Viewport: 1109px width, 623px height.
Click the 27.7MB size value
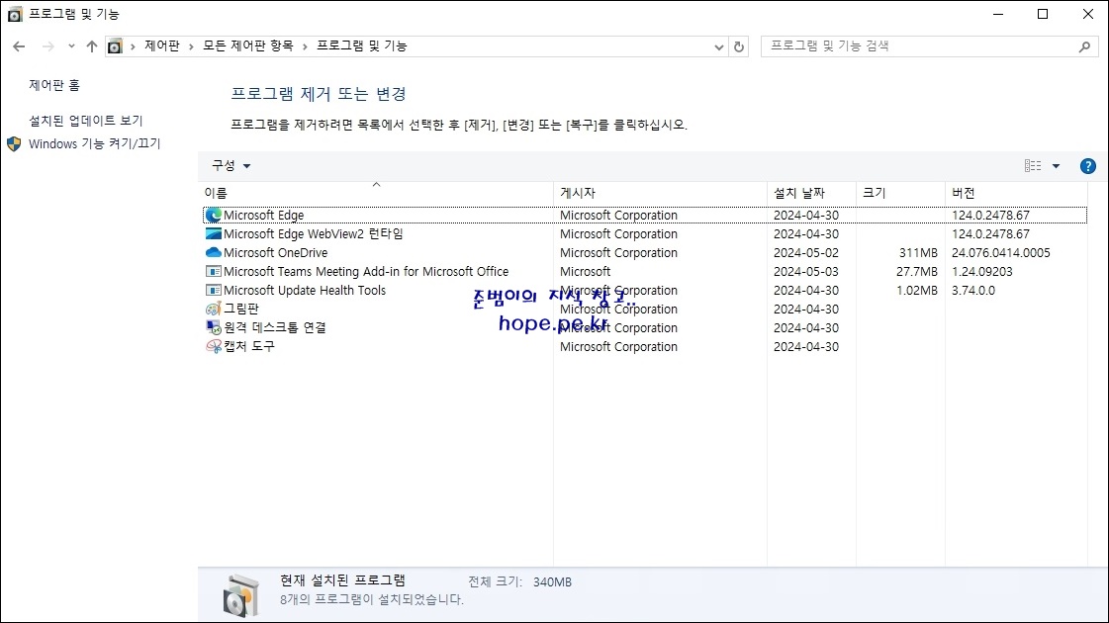[917, 272]
